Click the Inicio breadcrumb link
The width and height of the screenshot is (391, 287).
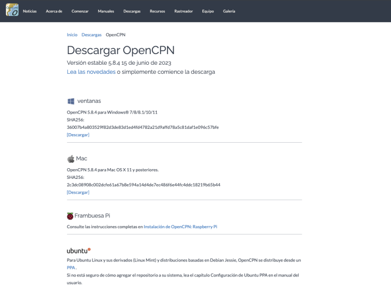tap(72, 35)
